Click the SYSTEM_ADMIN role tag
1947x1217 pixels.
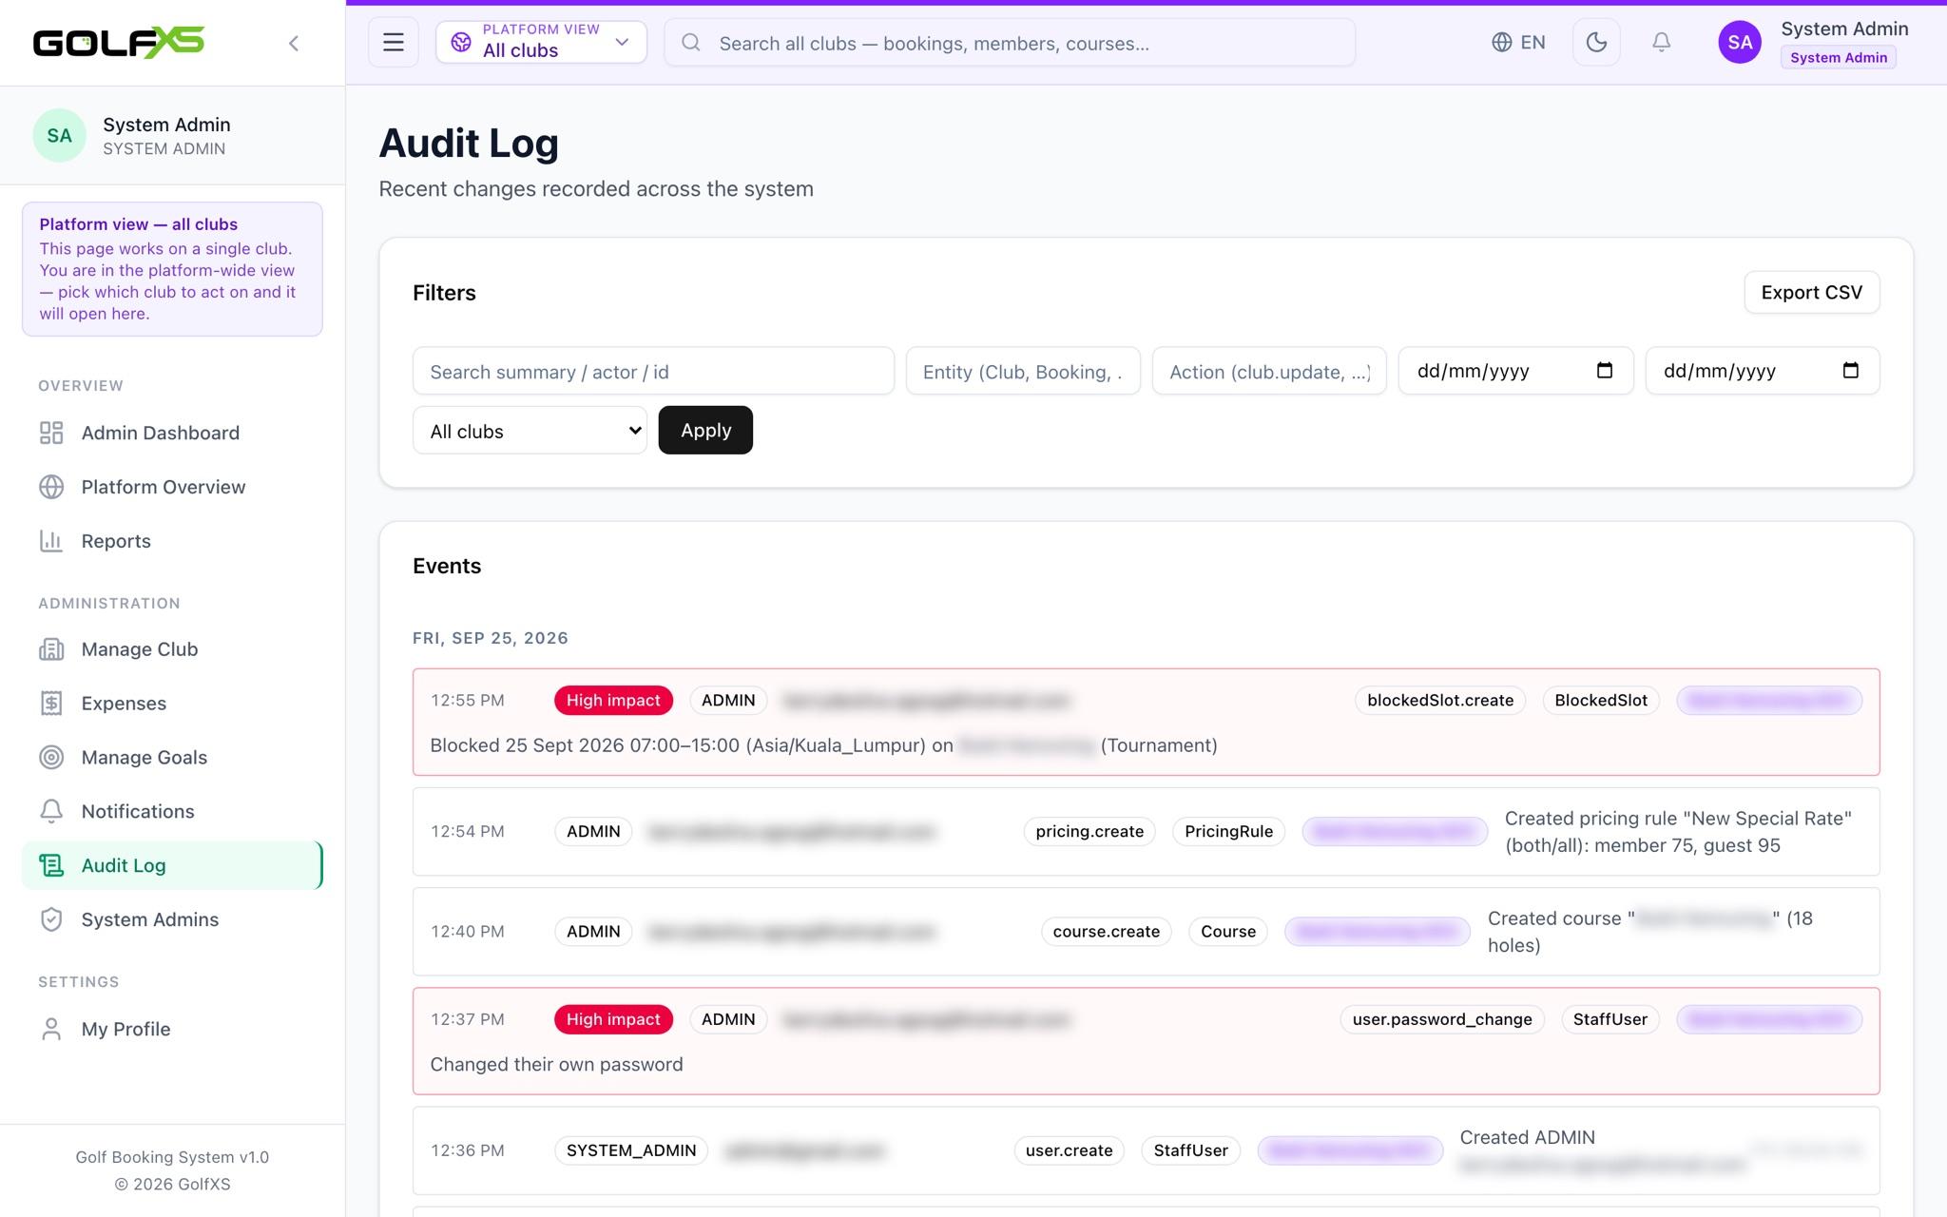pyautogui.click(x=631, y=1150)
